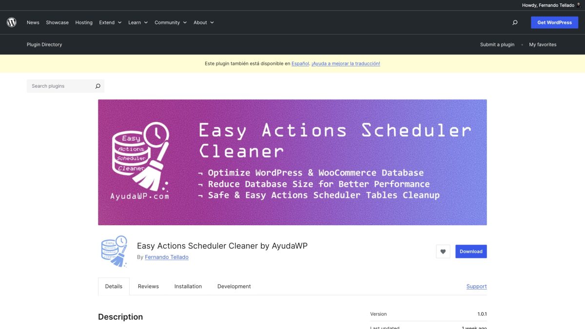The width and height of the screenshot is (585, 329).
Task: Expand the Learn dropdown menu
Action: coord(137,22)
